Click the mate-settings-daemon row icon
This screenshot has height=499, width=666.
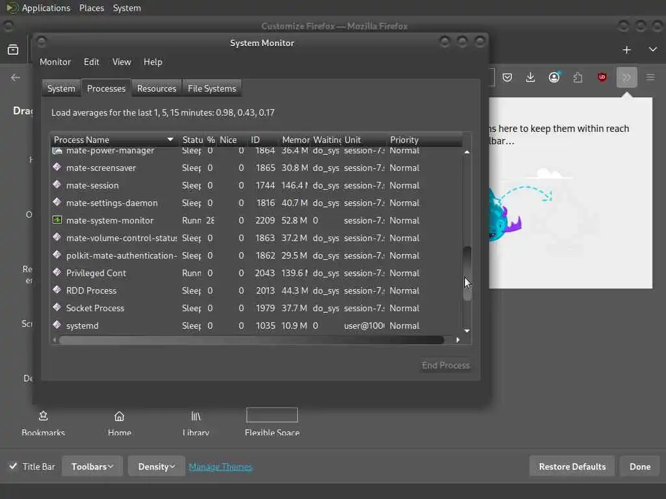coord(57,203)
